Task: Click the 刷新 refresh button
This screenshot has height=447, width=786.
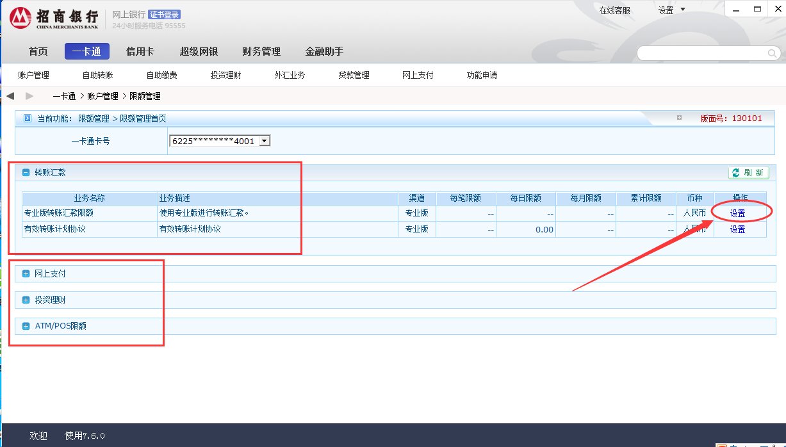Action: click(748, 173)
